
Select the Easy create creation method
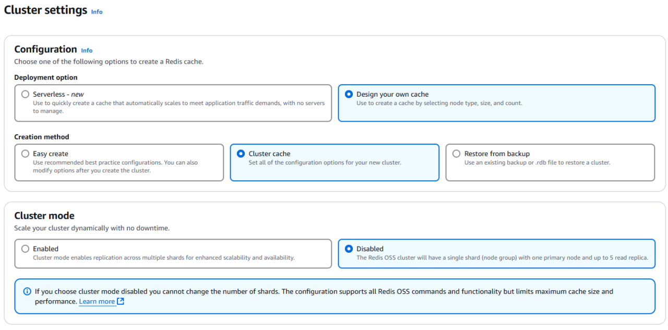click(x=25, y=154)
